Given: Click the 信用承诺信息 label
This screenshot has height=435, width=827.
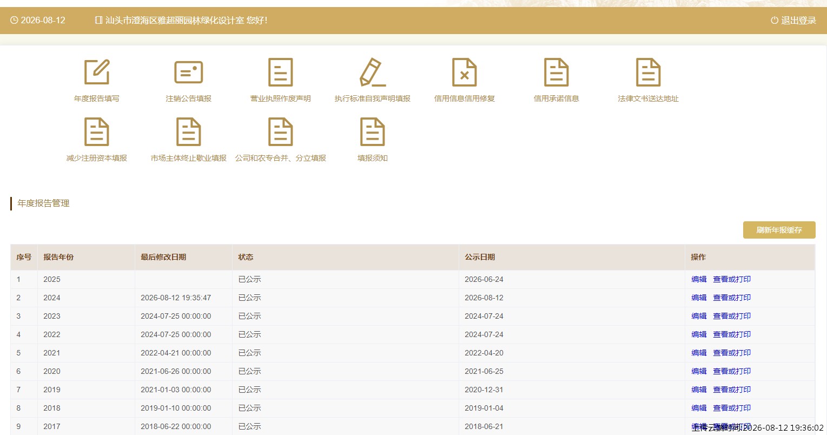Looking at the screenshot, I should [x=557, y=98].
